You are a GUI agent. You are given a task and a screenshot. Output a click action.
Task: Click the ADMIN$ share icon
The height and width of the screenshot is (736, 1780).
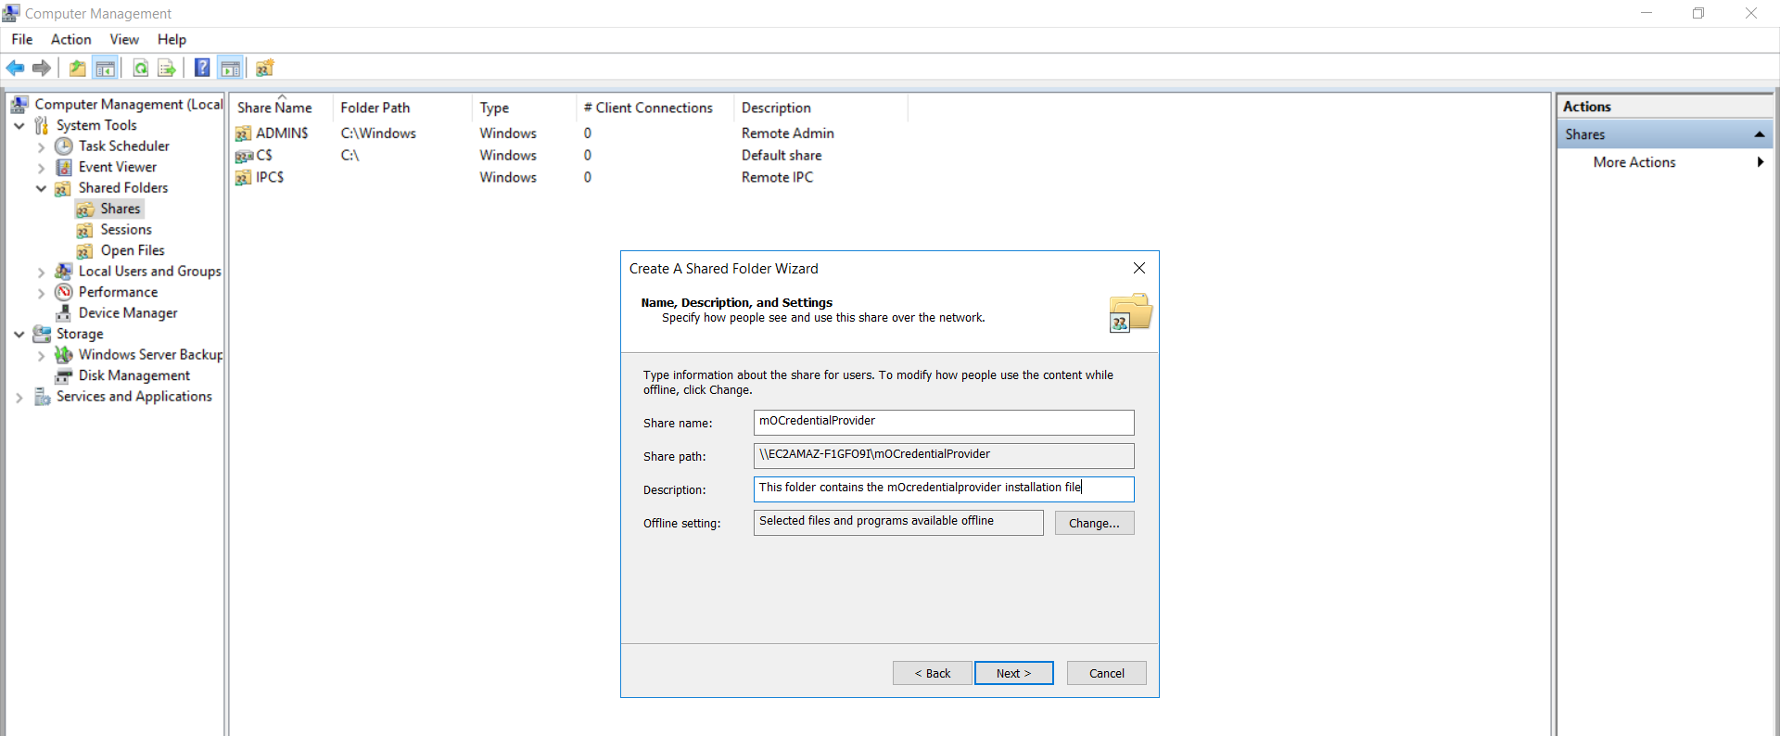coord(244,133)
